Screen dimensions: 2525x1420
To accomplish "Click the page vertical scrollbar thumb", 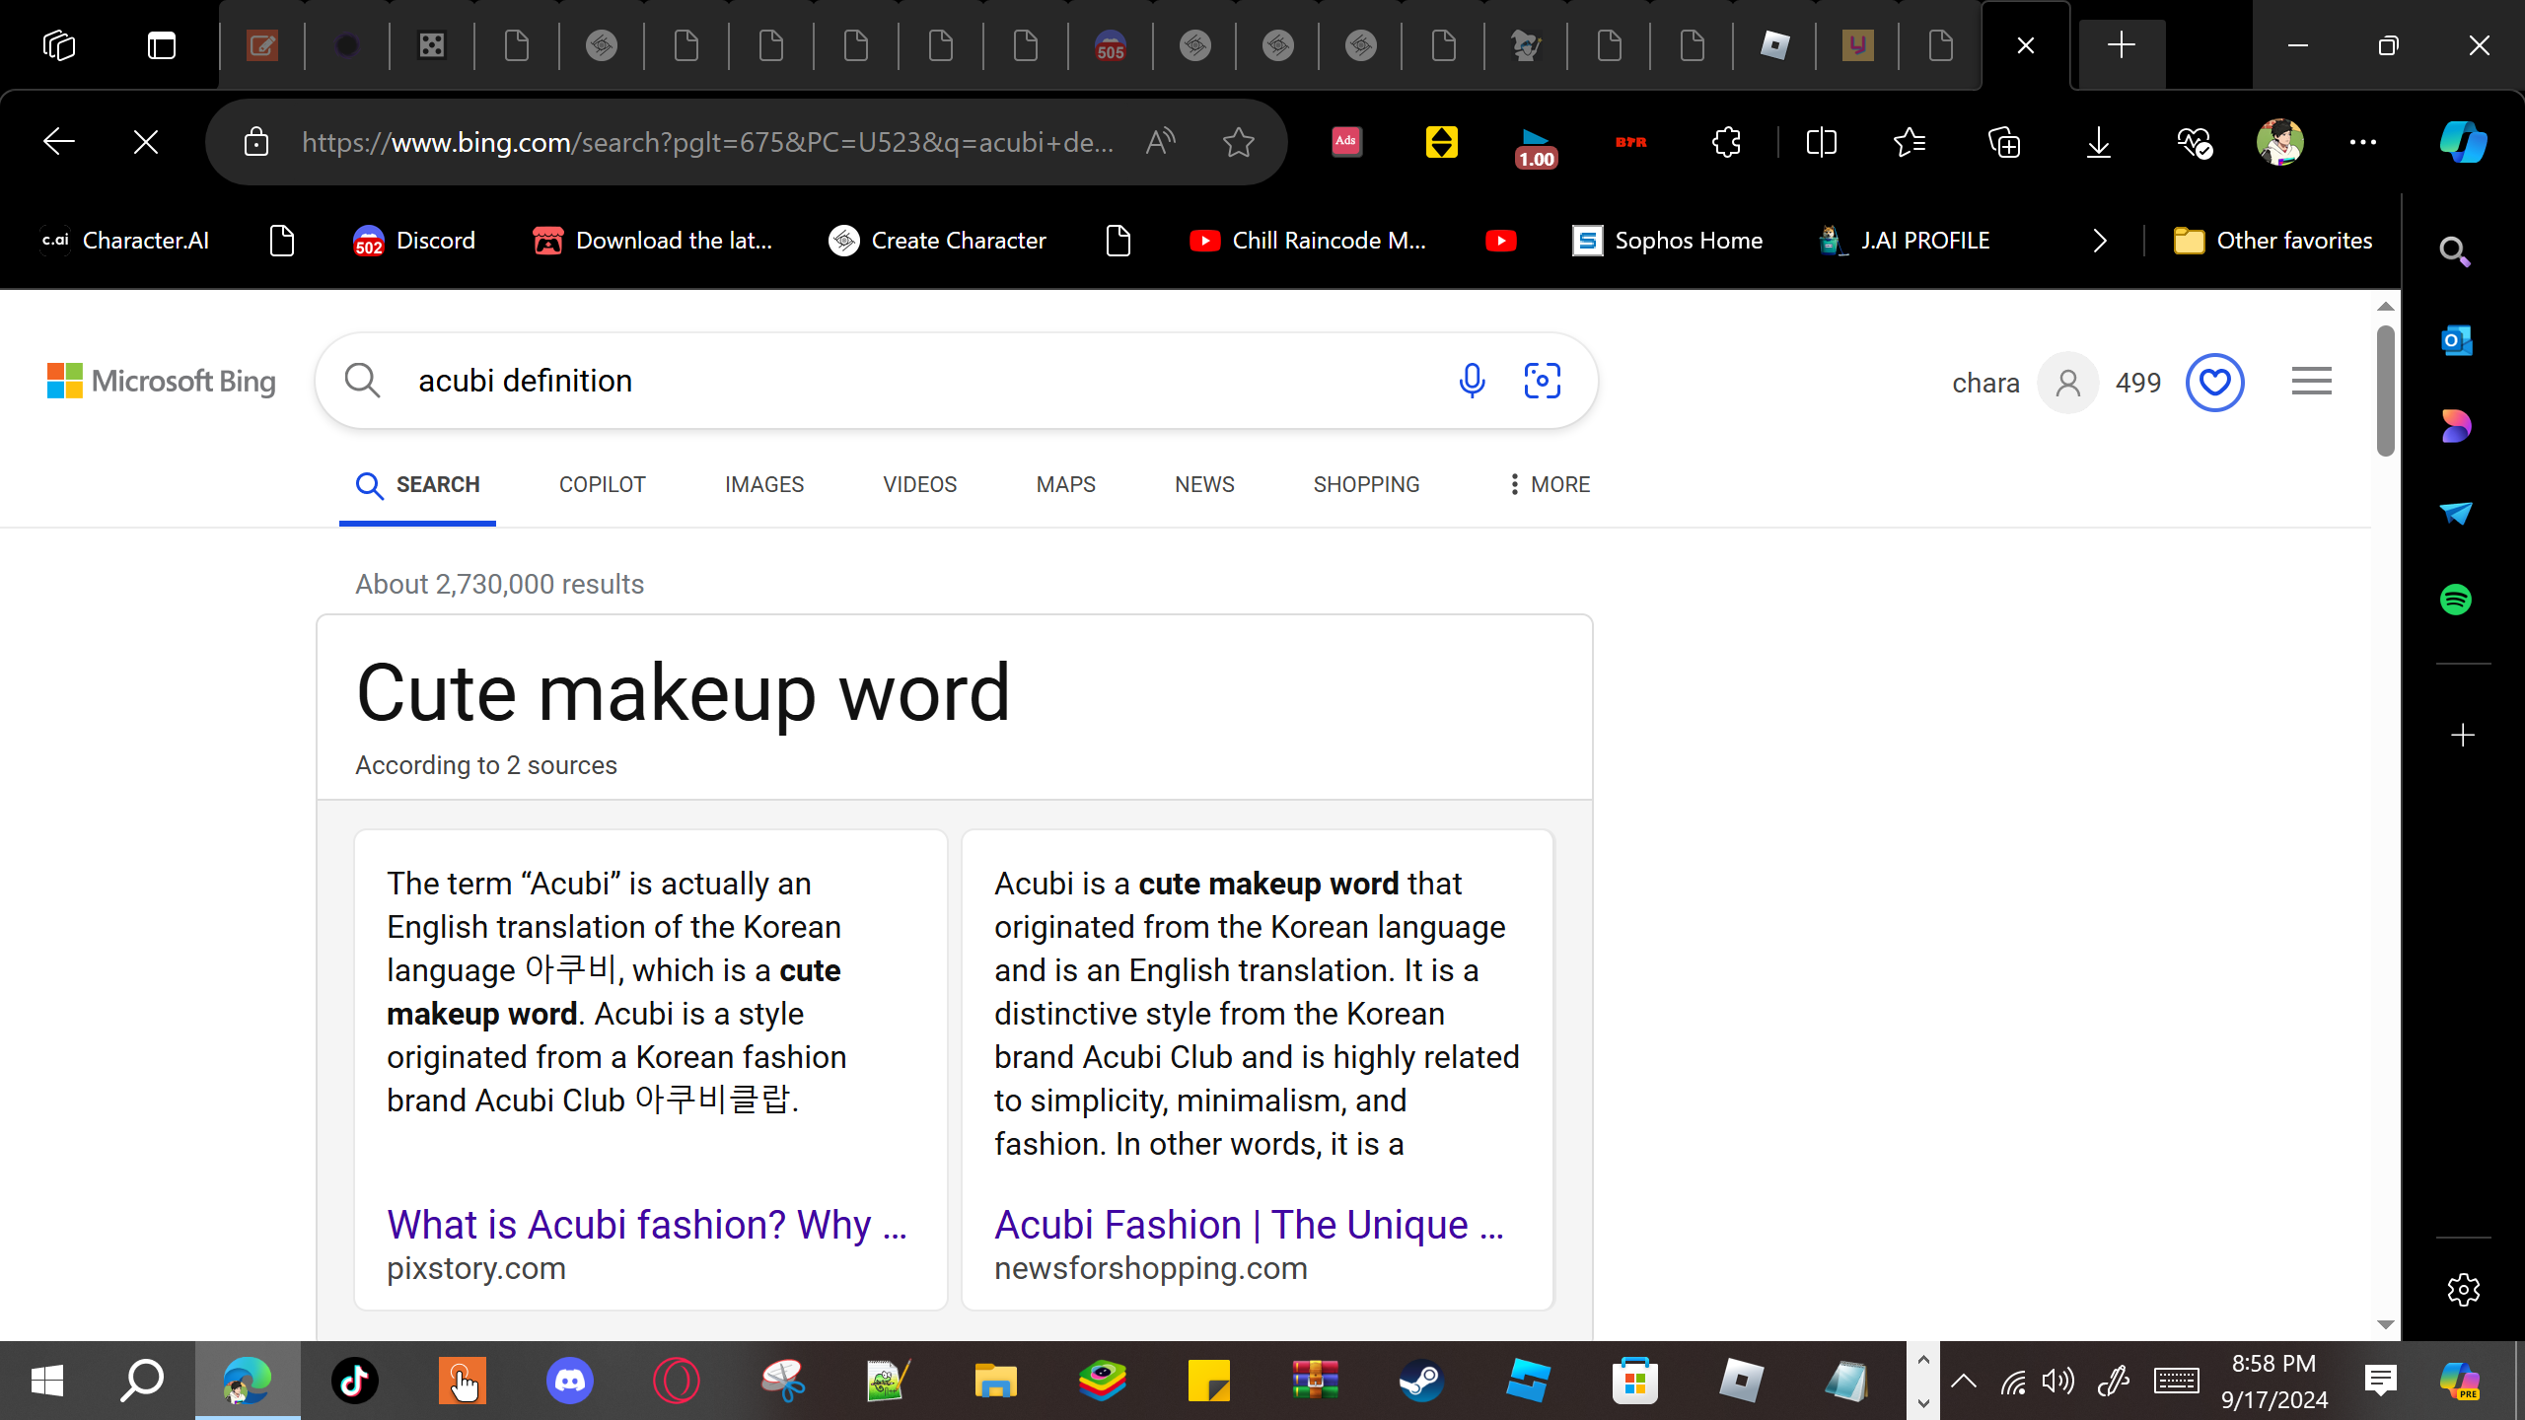I will tap(2385, 390).
